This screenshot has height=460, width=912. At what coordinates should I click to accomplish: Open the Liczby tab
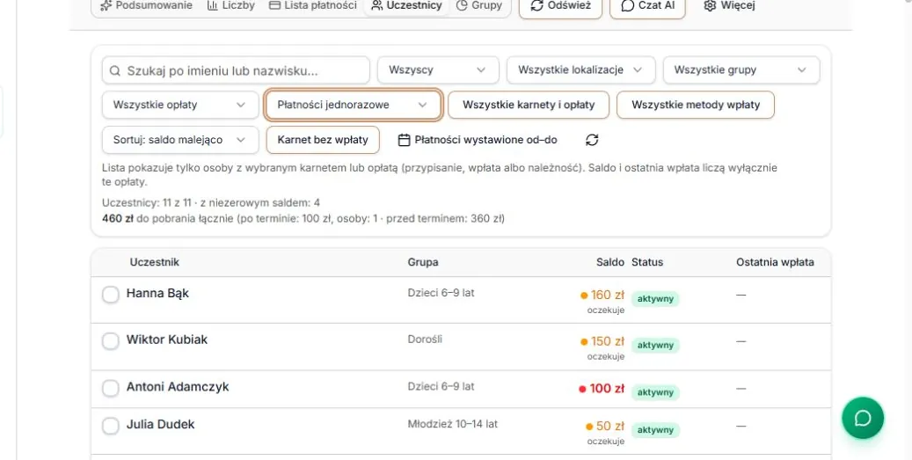click(x=231, y=6)
